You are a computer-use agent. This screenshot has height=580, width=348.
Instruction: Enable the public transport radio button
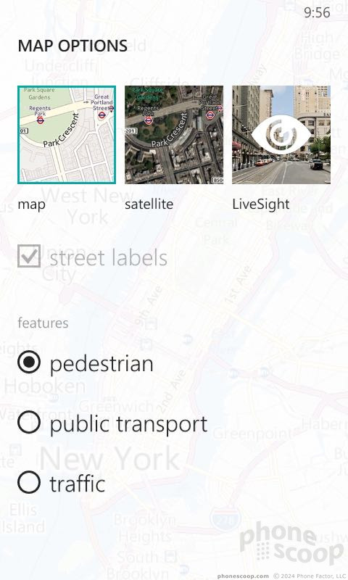[29, 422]
